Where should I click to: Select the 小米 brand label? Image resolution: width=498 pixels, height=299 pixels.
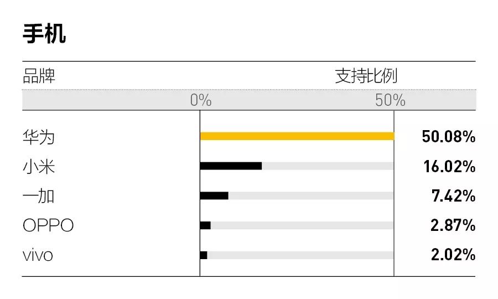click(39, 167)
